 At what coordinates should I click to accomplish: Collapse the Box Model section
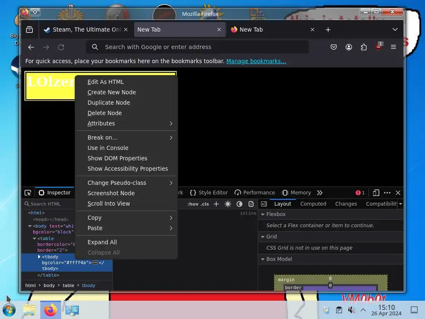[263, 259]
